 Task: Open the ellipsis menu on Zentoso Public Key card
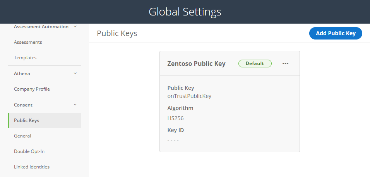285,64
